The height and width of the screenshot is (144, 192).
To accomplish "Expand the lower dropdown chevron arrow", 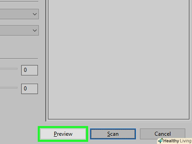I will (x=35, y=30).
